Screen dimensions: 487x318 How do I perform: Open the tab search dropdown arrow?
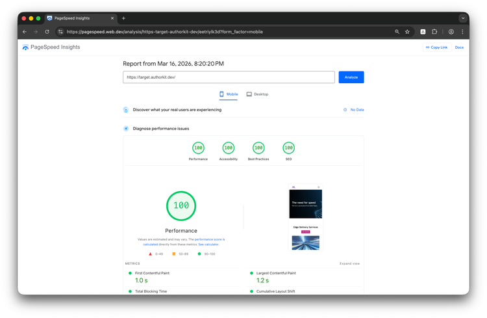463,18
